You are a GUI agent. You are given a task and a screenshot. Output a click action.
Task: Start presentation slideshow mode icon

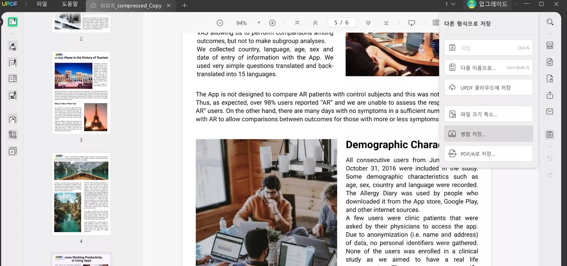point(411,23)
